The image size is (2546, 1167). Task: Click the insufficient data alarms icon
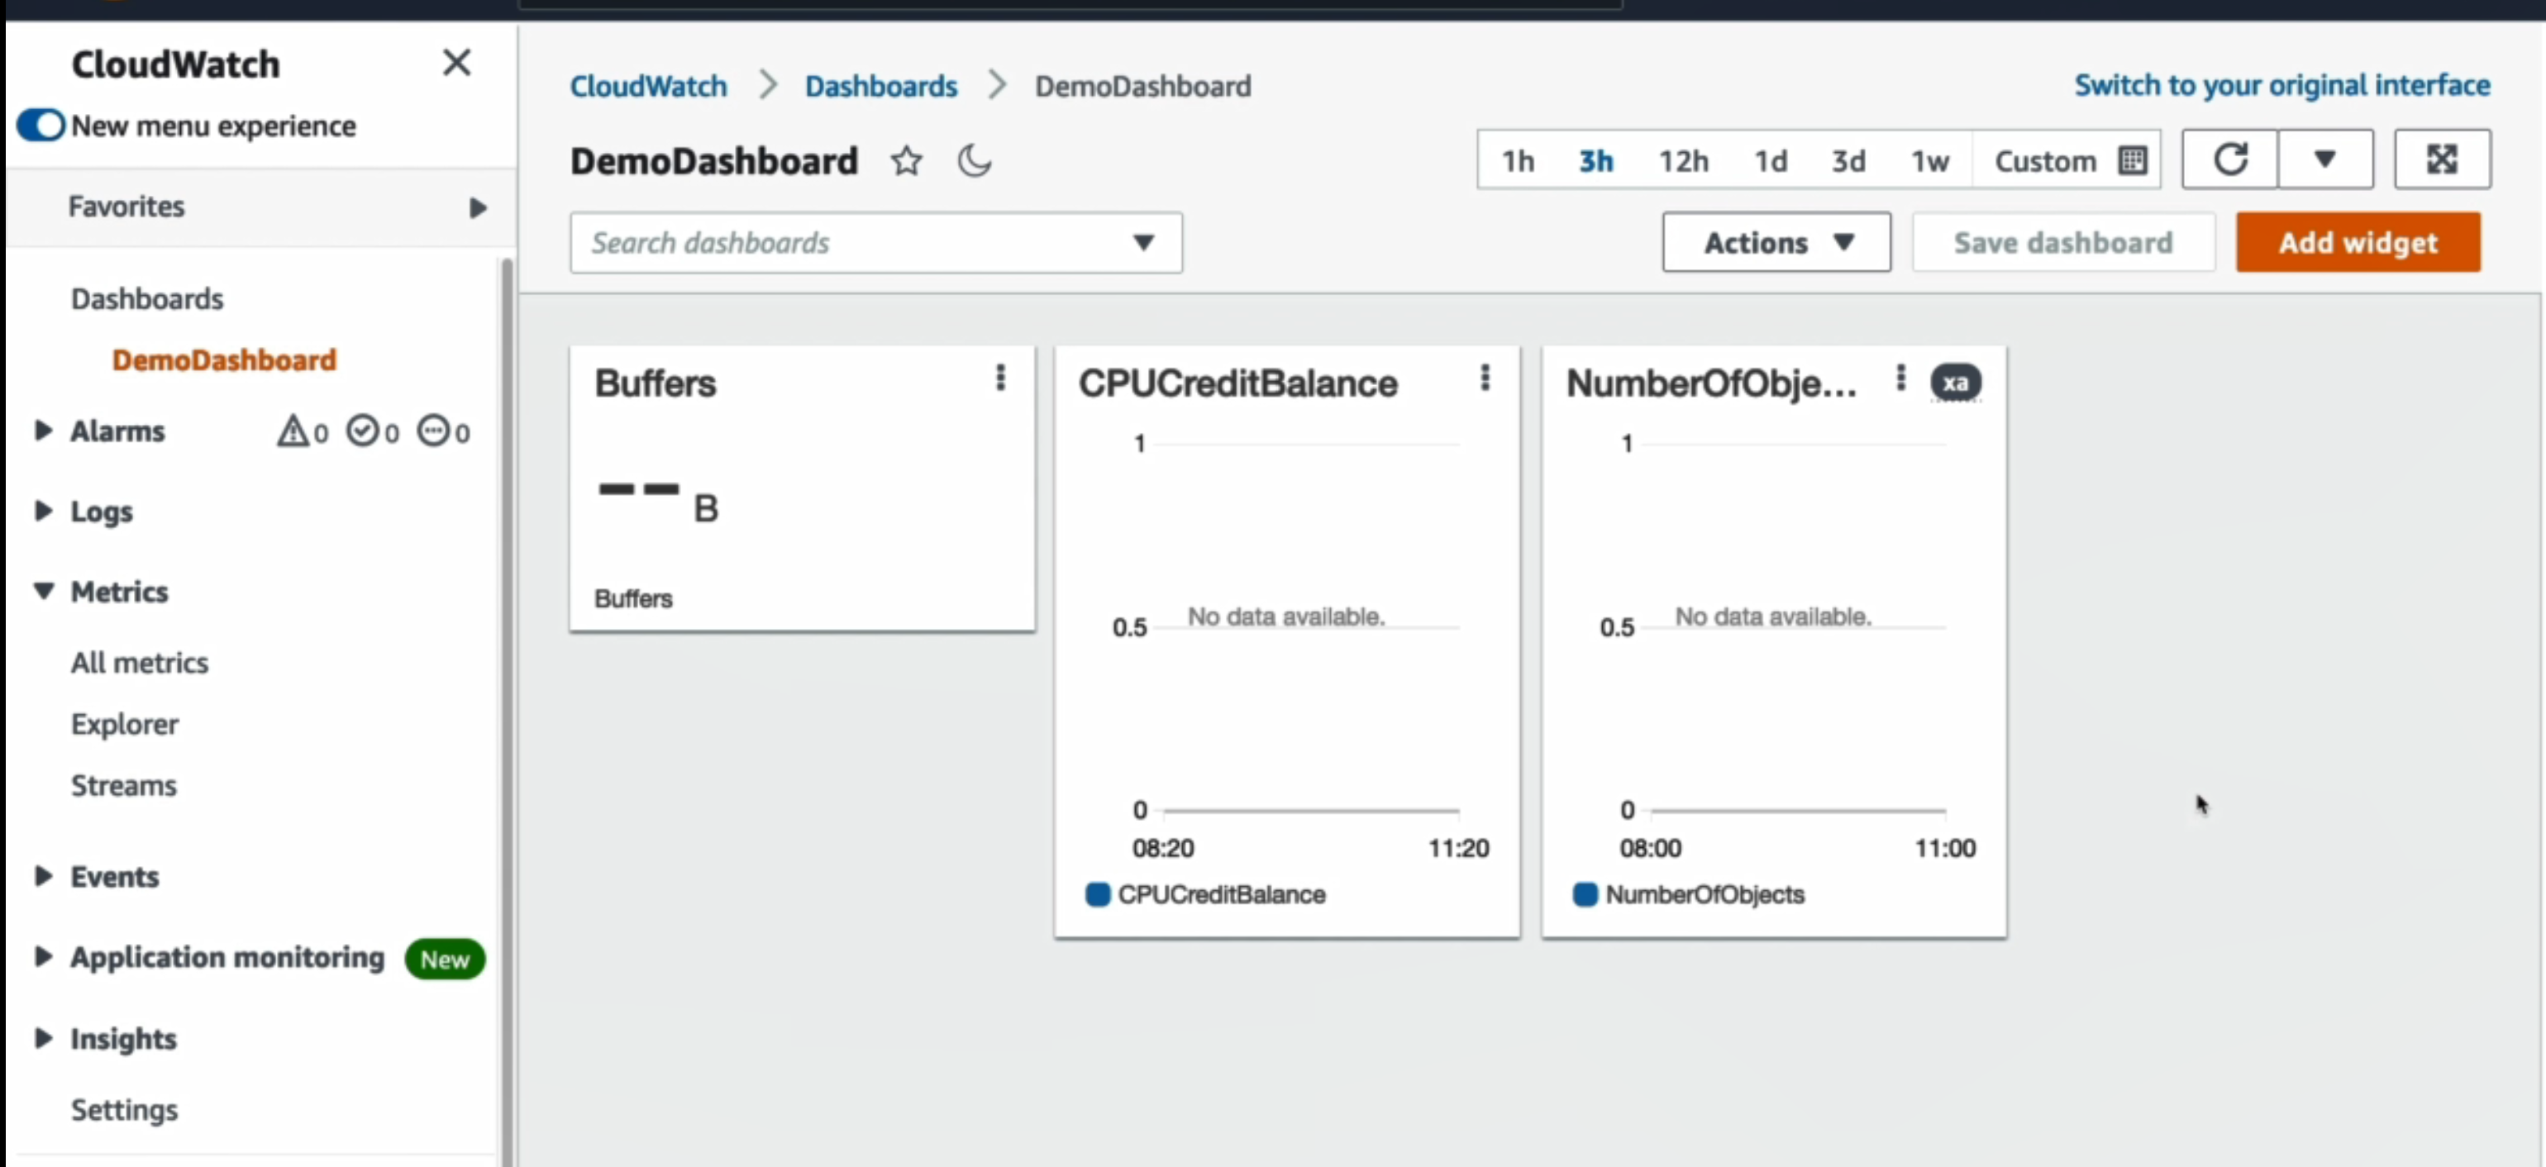click(433, 431)
